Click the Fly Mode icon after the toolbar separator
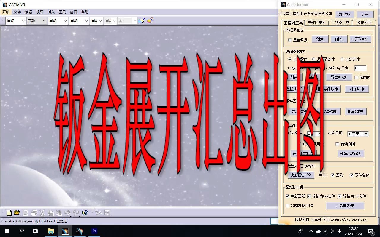Viewport: 380px width, 237px height. pyautogui.click(x=99, y=212)
